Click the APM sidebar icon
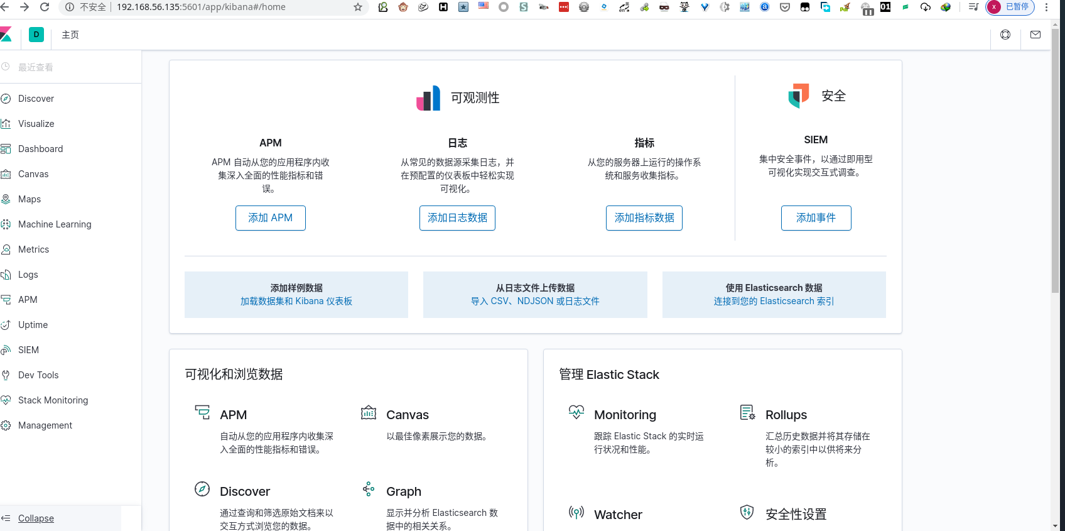1065x531 pixels. pos(6,300)
